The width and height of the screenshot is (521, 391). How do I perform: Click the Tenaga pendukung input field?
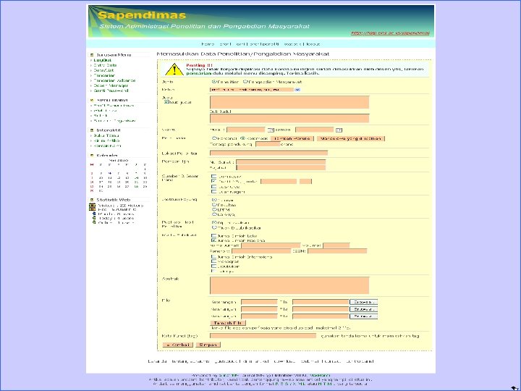click(x=268, y=144)
